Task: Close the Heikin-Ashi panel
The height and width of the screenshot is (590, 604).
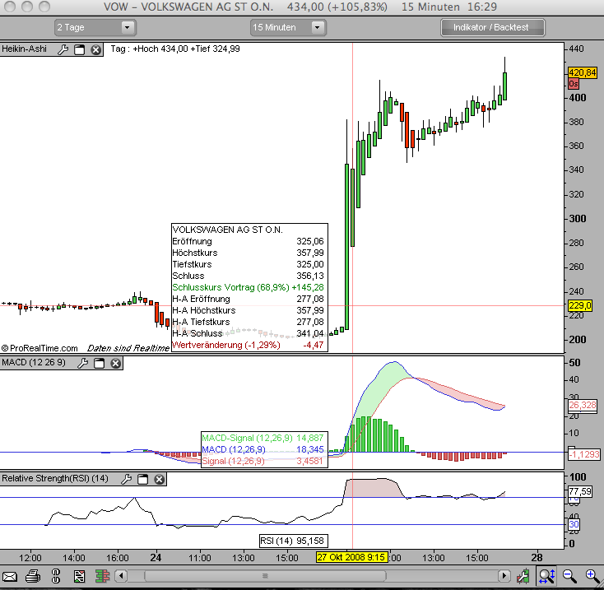Action: click(96, 49)
